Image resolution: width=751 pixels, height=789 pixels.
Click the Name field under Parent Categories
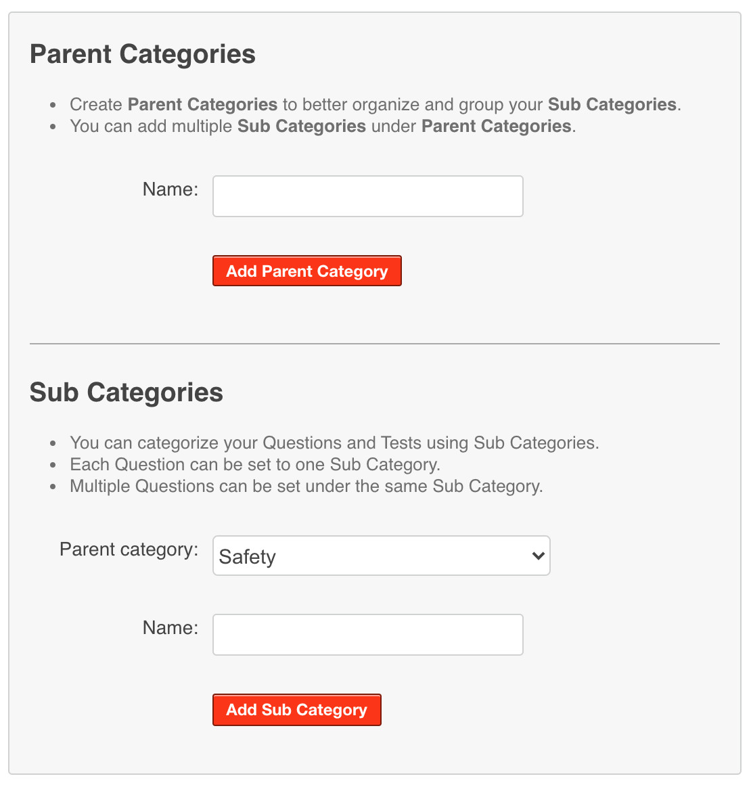pos(367,196)
